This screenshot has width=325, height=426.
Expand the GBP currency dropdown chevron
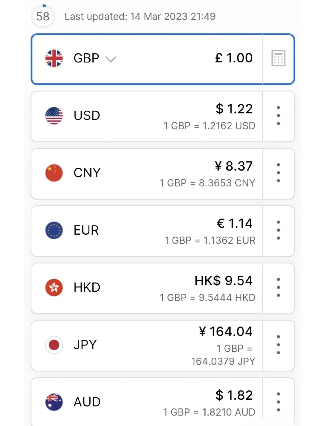click(110, 59)
